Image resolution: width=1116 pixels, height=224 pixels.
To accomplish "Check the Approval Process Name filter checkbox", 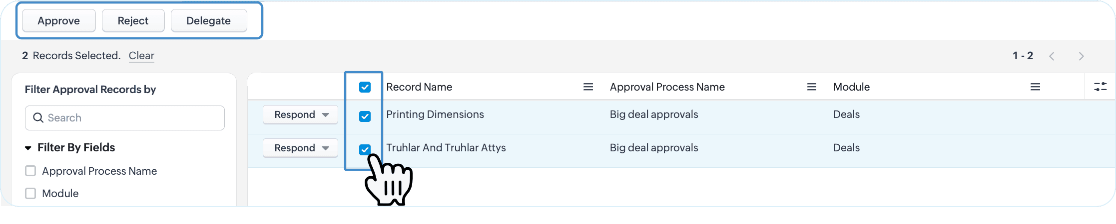I will [30, 171].
